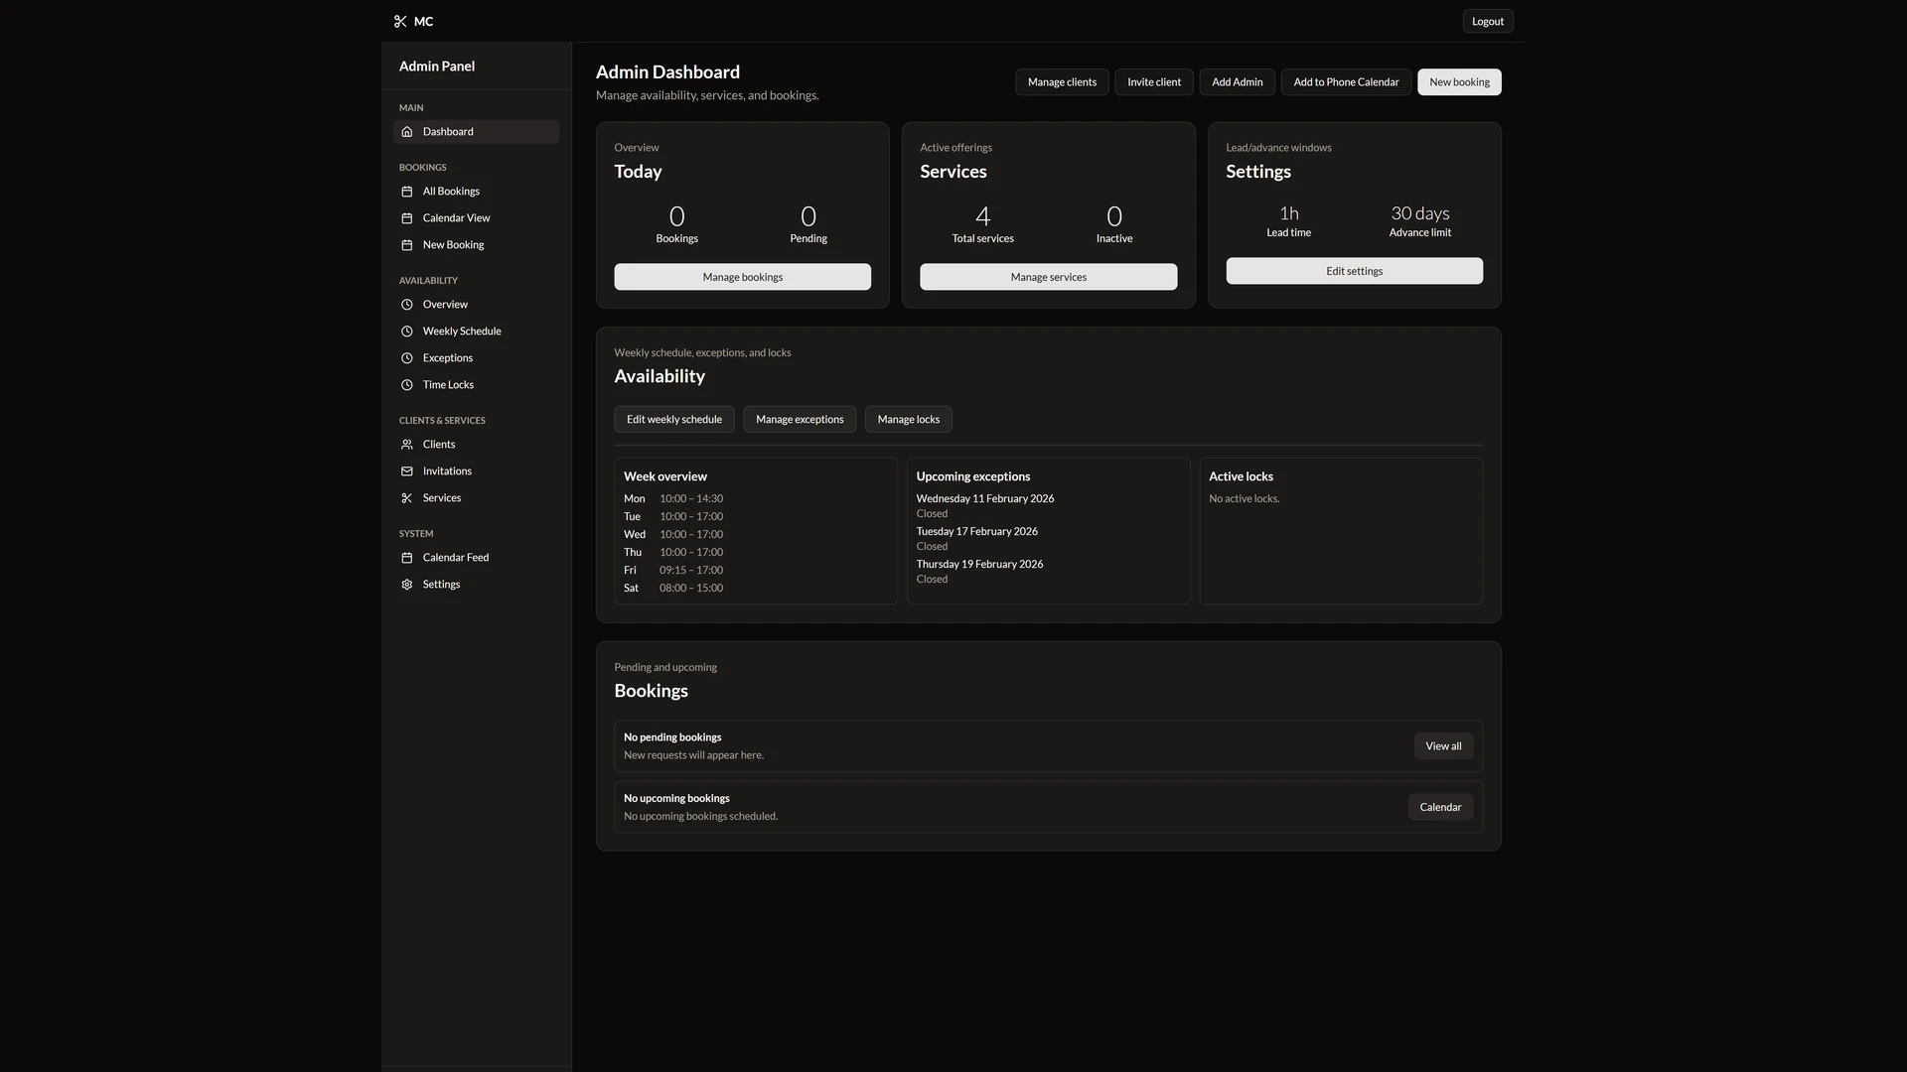Click the Manage locks button
Image resolution: width=1907 pixels, height=1072 pixels.
point(908,420)
